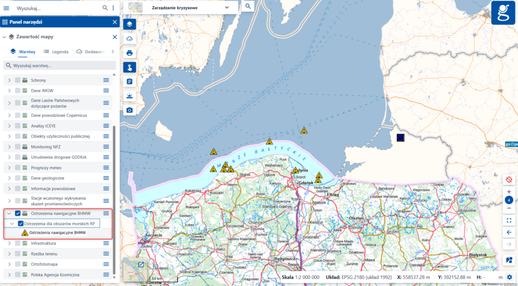Switch to the Legenda tab
The height and width of the screenshot is (286, 518).
click(56, 52)
